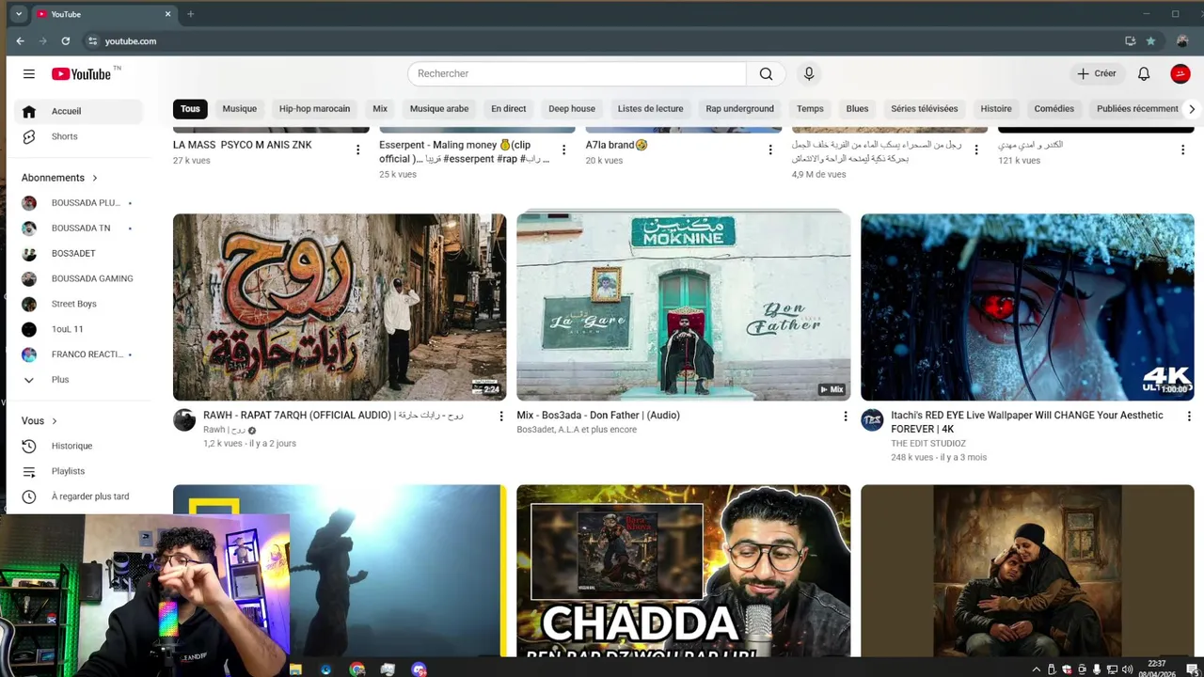Open the Itachi red eye 4K thumbnail

tap(1027, 307)
